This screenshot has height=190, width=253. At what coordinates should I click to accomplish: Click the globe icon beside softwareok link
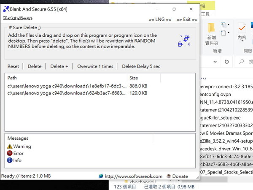[x=101, y=176]
